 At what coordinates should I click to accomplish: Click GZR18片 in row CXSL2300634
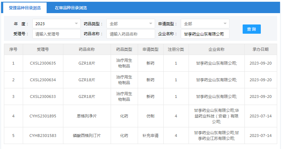click(x=87, y=80)
